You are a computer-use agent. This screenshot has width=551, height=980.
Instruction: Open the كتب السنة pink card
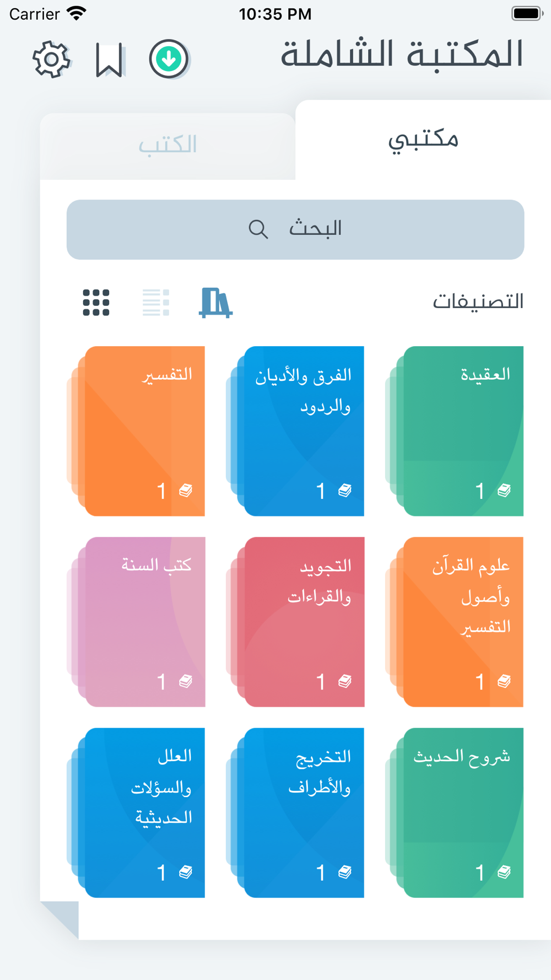coord(136,622)
